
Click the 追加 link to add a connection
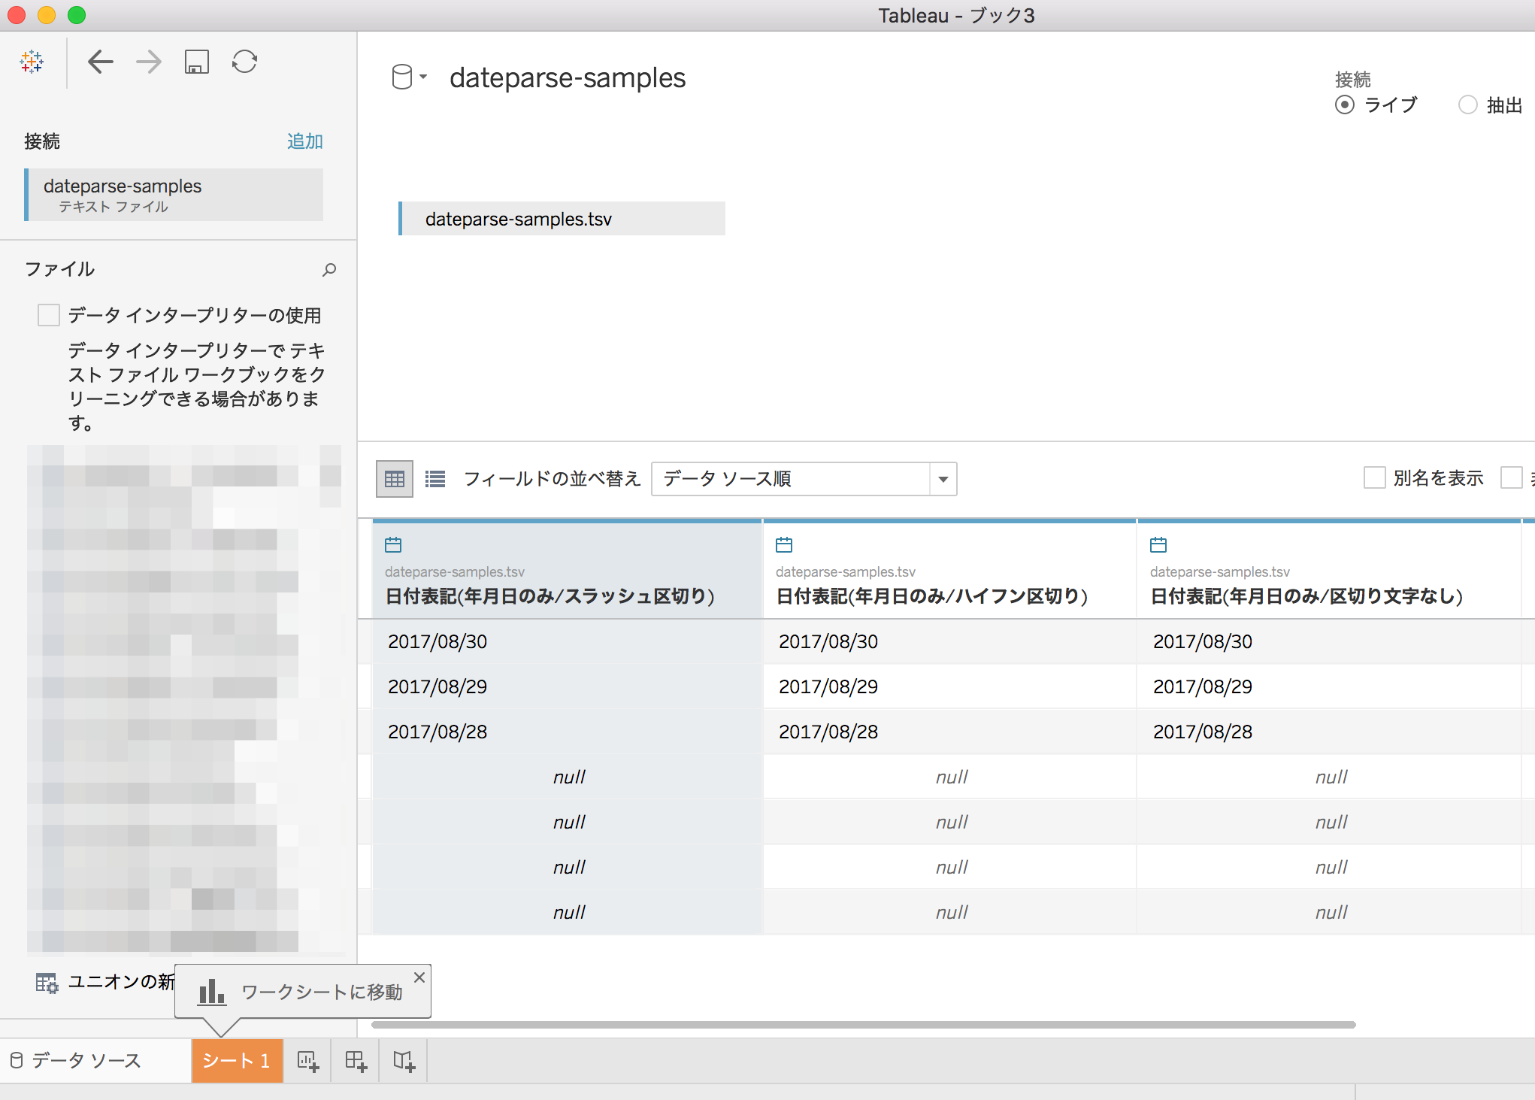[304, 141]
